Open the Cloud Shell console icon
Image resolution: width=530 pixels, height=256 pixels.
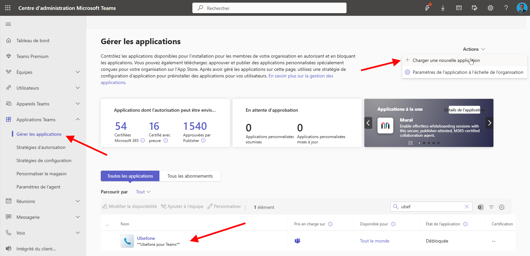click(x=459, y=8)
